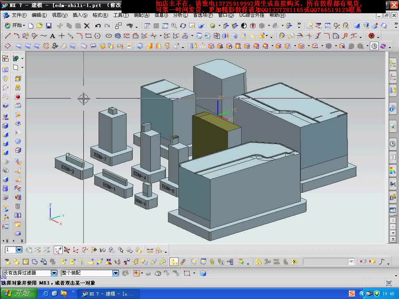Select the Helix curve tool
Screen dimensions: 399x299
[118, 36]
